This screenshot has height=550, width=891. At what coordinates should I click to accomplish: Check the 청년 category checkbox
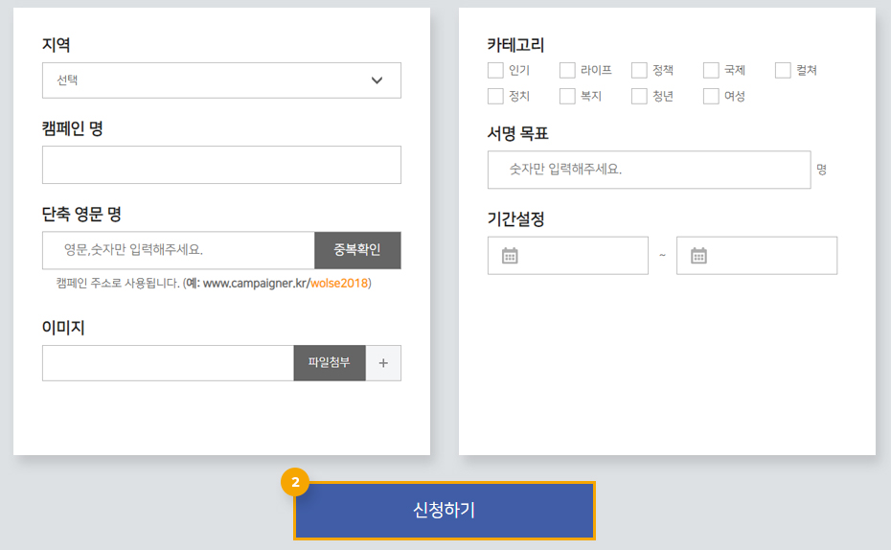(x=639, y=96)
